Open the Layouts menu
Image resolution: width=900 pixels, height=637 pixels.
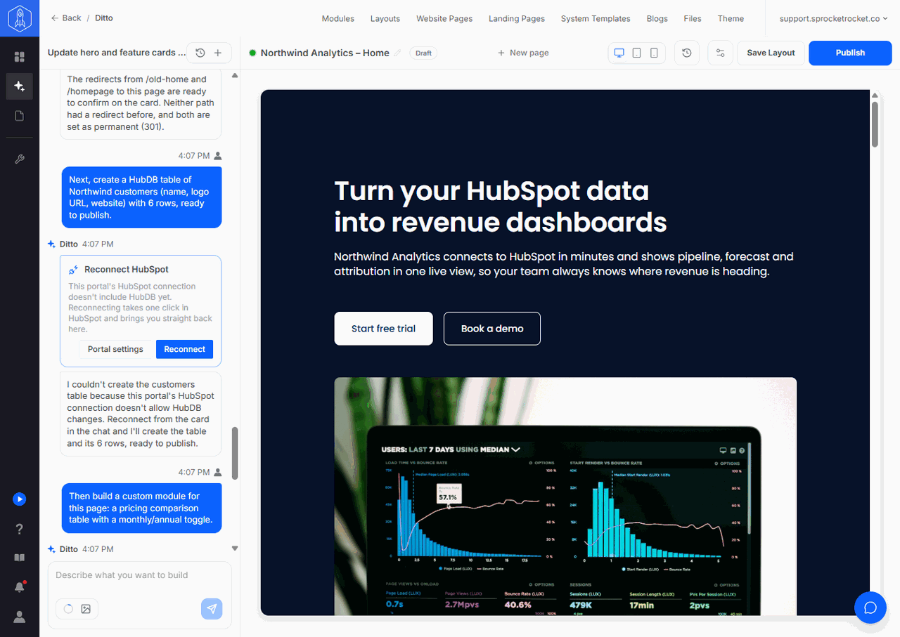[385, 18]
